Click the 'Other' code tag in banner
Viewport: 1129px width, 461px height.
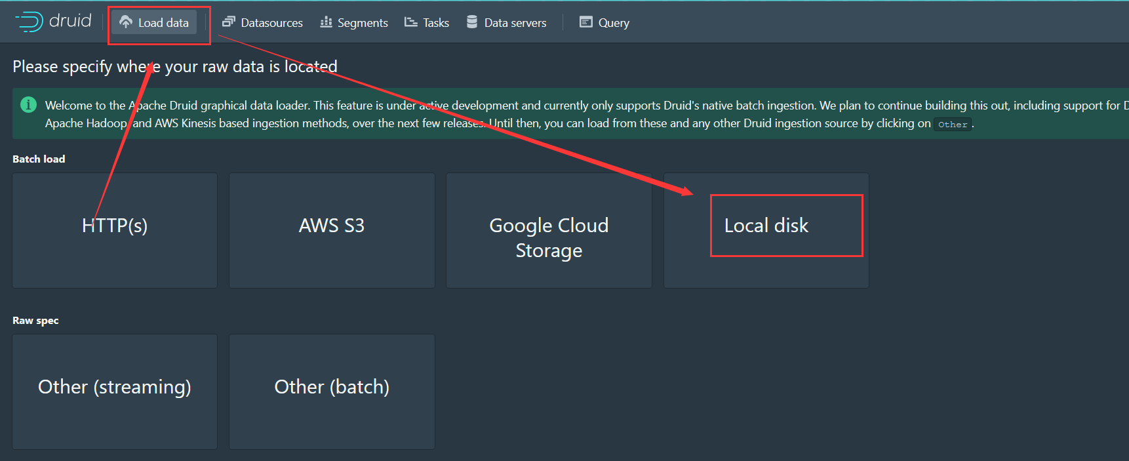pos(953,124)
